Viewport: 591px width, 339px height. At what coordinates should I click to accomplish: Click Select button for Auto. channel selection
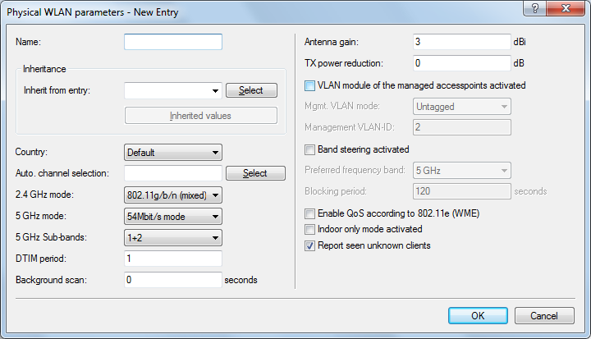(x=255, y=173)
